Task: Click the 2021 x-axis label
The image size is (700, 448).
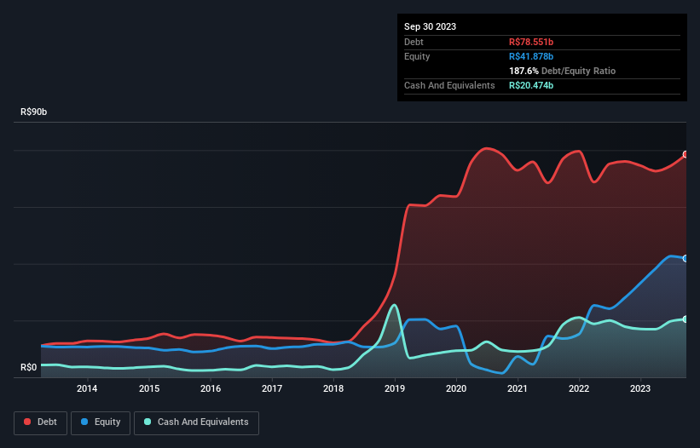Action: tap(518, 388)
